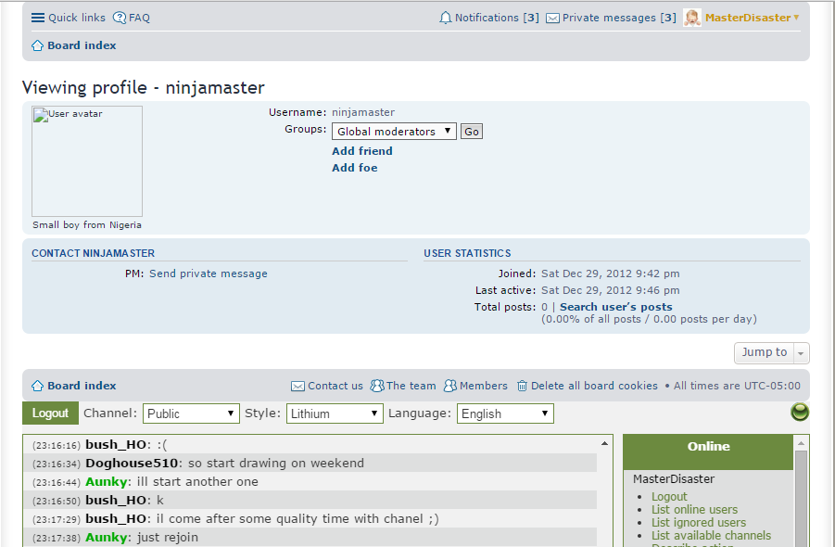
Task: Click Aunky username in 'ill start another one'
Action: click(x=106, y=481)
